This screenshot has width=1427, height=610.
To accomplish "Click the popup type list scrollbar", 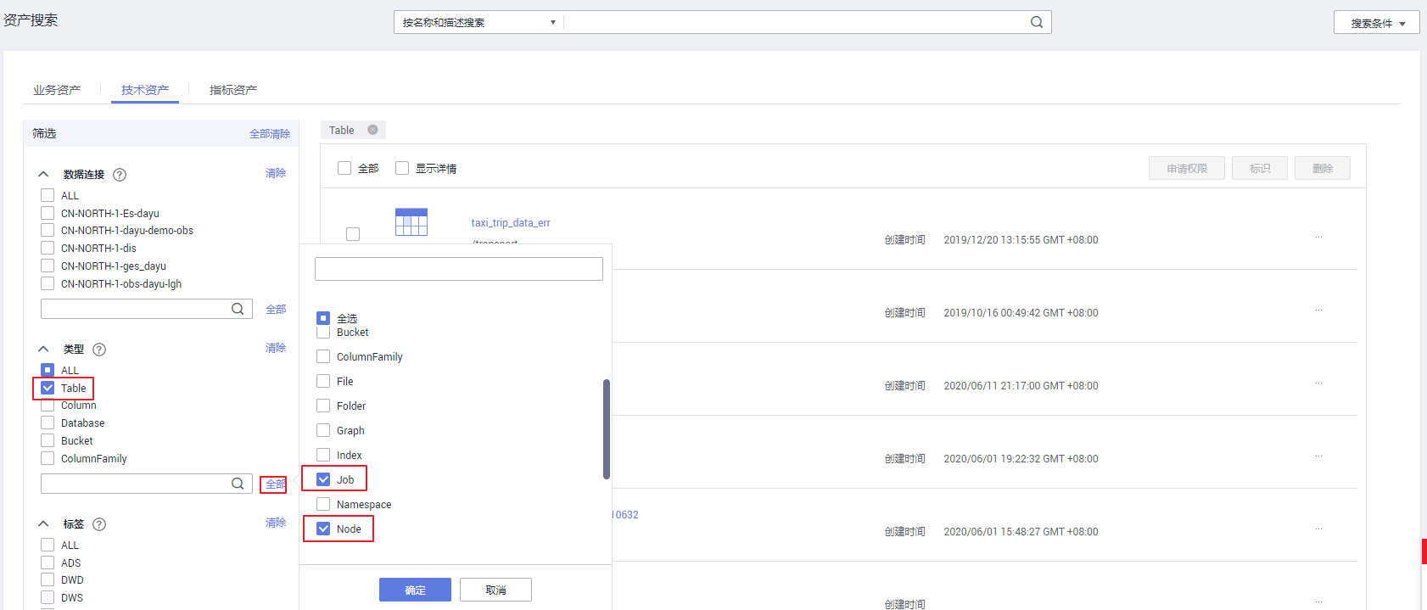I will click(x=606, y=428).
